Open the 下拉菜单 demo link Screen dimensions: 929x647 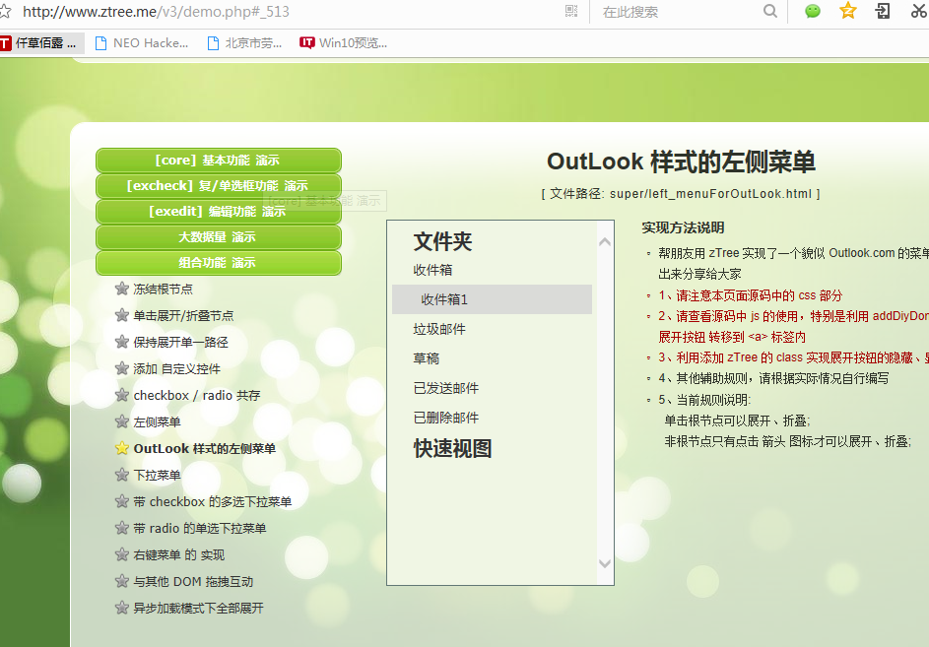(x=157, y=476)
